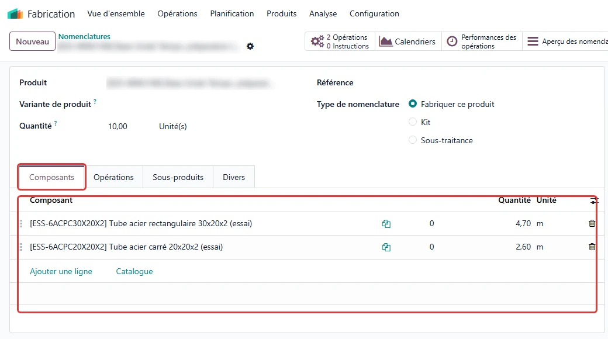Image resolution: width=608 pixels, height=339 pixels.
Task: Select the [ESS-6ACPC30X20X2] Tube acier rectangulaire component
Action: (x=141, y=223)
